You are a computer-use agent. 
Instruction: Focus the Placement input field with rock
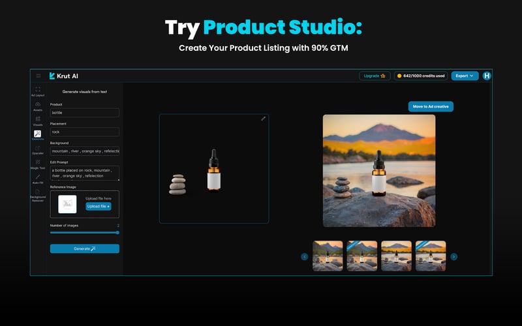[85, 132]
